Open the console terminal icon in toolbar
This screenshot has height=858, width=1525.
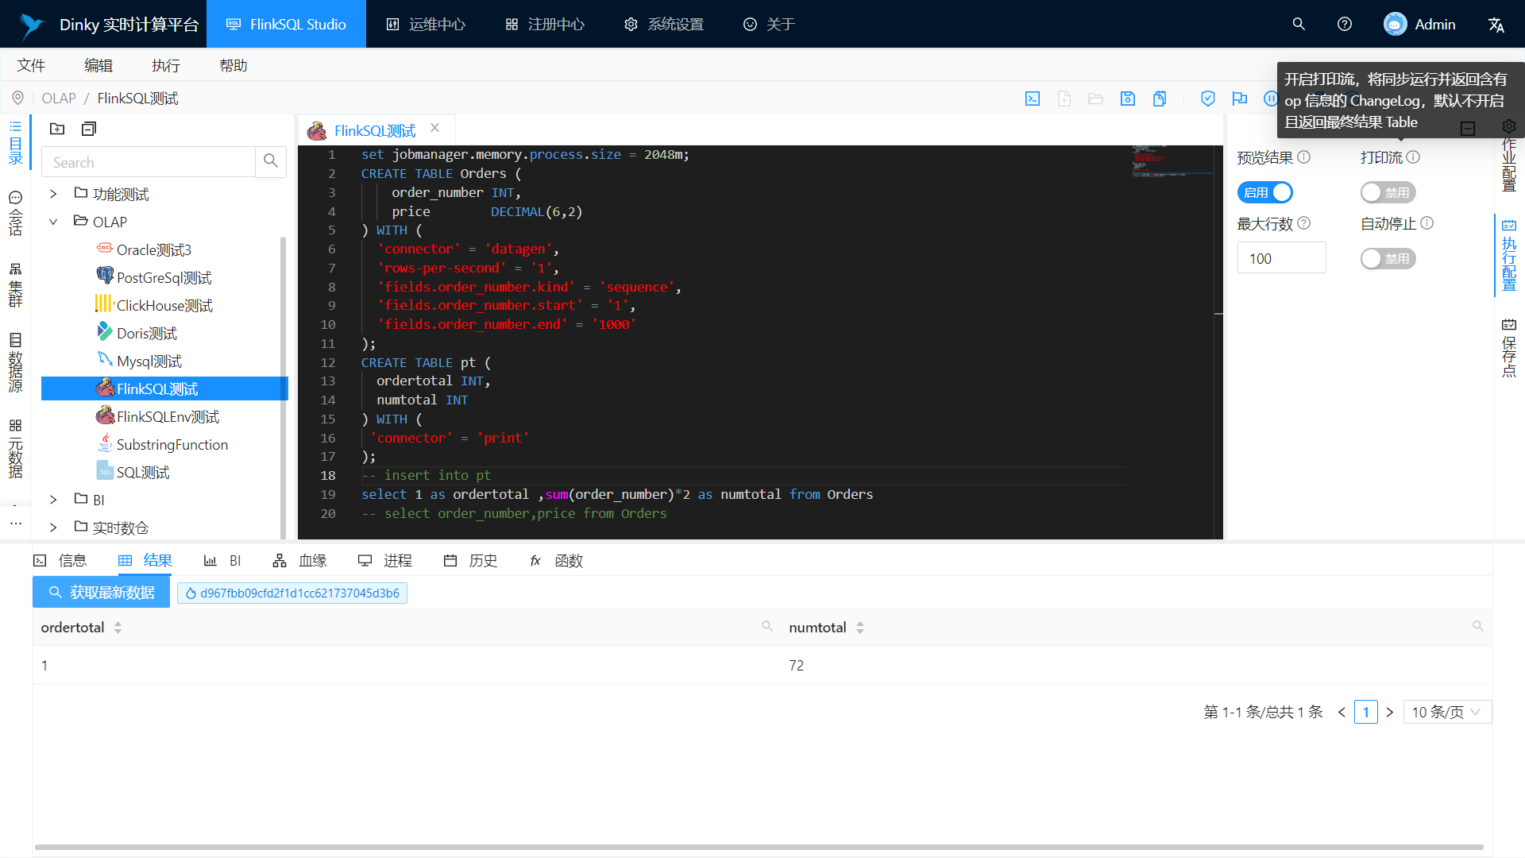(x=1033, y=98)
